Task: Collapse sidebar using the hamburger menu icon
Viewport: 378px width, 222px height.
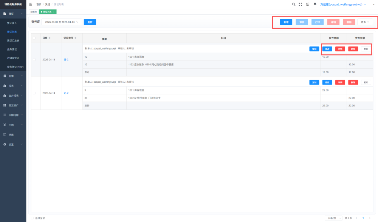Action: pos(31,4)
